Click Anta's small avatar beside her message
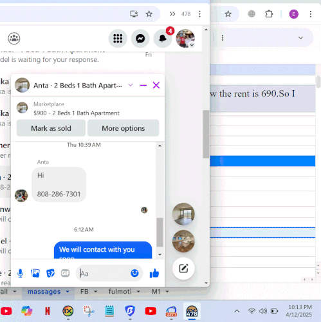The image size is (321, 322). (x=21, y=196)
